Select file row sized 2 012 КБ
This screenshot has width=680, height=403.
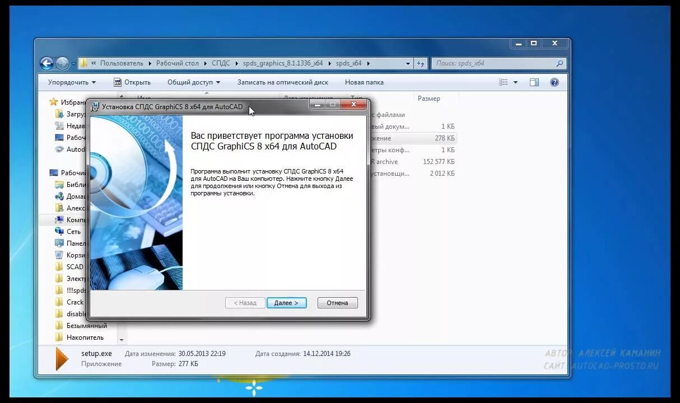pyautogui.click(x=413, y=174)
